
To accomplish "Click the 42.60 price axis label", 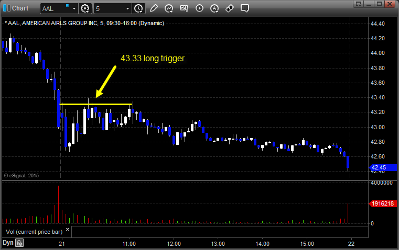I will point(378,156).
